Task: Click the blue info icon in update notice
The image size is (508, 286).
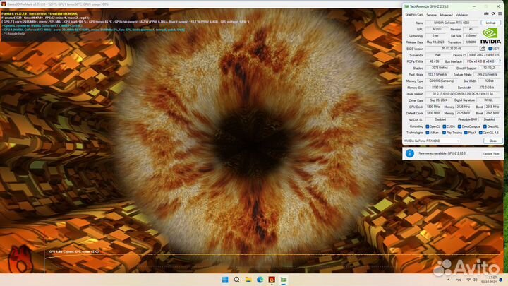Action: pos(409,153)
